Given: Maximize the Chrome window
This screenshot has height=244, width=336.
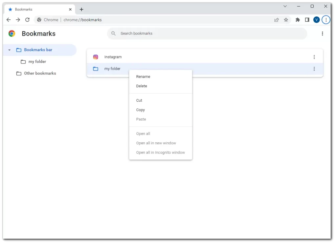Looking at the screenshot, I should [312, 6].
